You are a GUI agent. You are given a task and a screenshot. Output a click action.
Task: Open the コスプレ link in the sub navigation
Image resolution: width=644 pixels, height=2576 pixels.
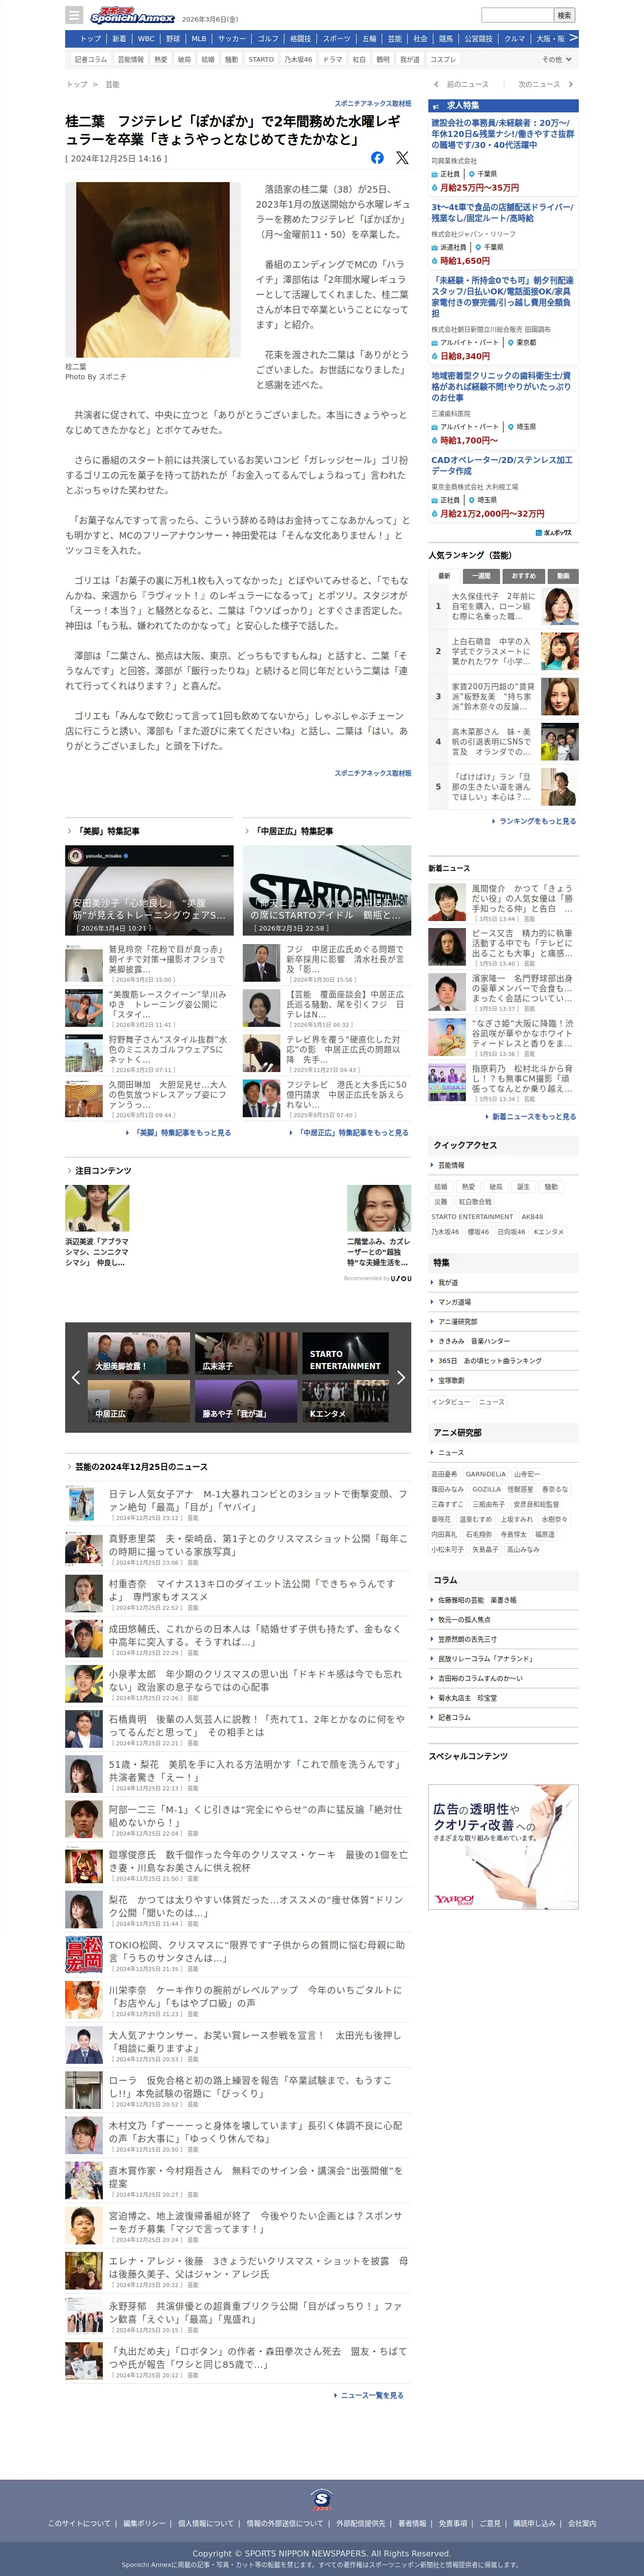pos(443,59)
